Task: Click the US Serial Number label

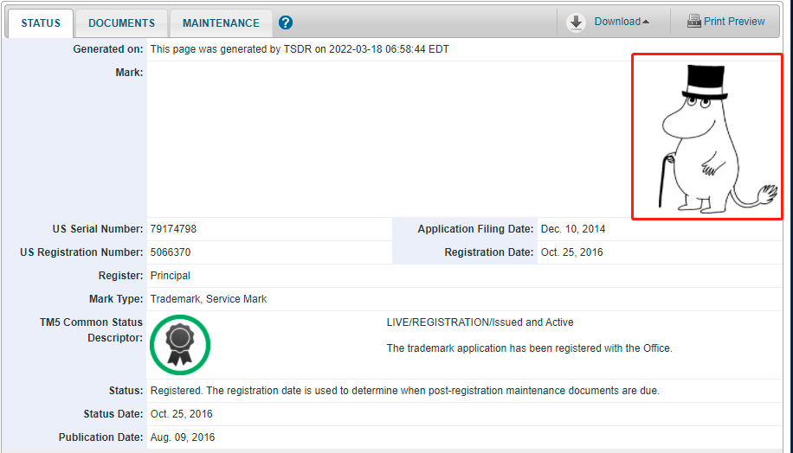Action: click(x=98, y=229)
